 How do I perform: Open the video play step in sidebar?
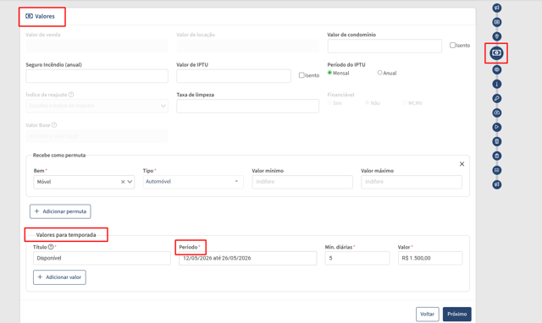497,128
